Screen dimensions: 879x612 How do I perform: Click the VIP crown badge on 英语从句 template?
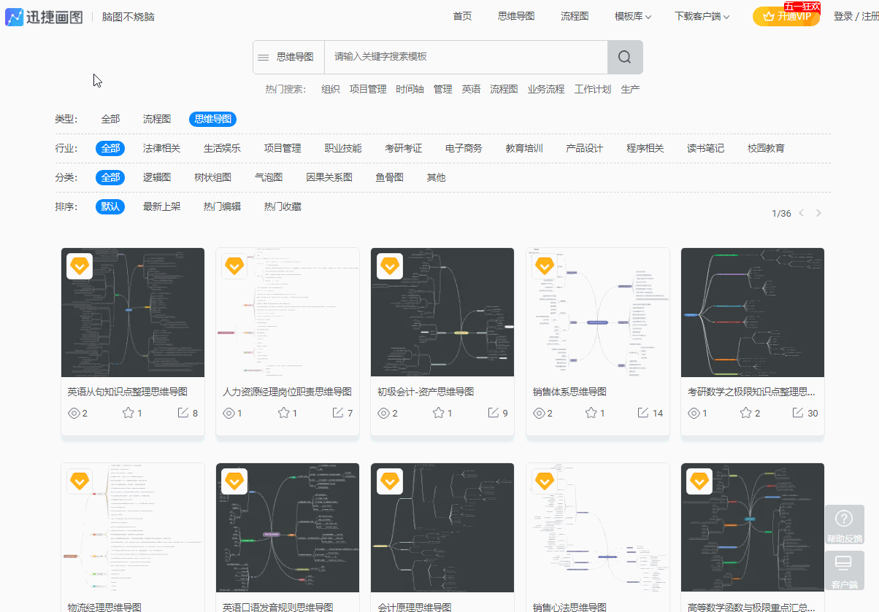[79, 266]
